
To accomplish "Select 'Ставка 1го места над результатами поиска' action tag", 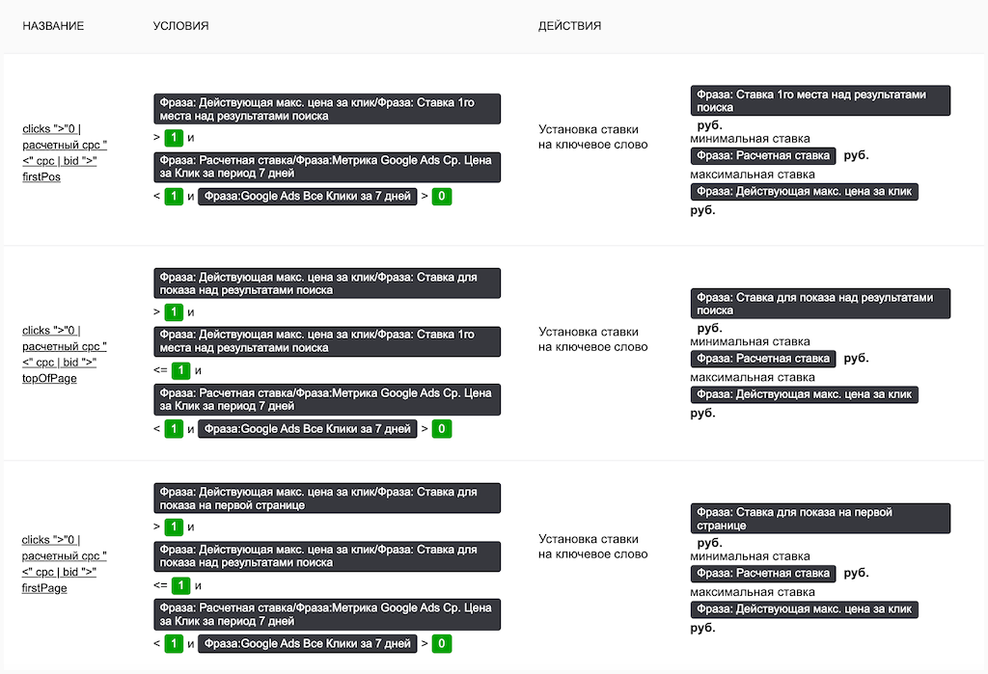I will point(820,101).
